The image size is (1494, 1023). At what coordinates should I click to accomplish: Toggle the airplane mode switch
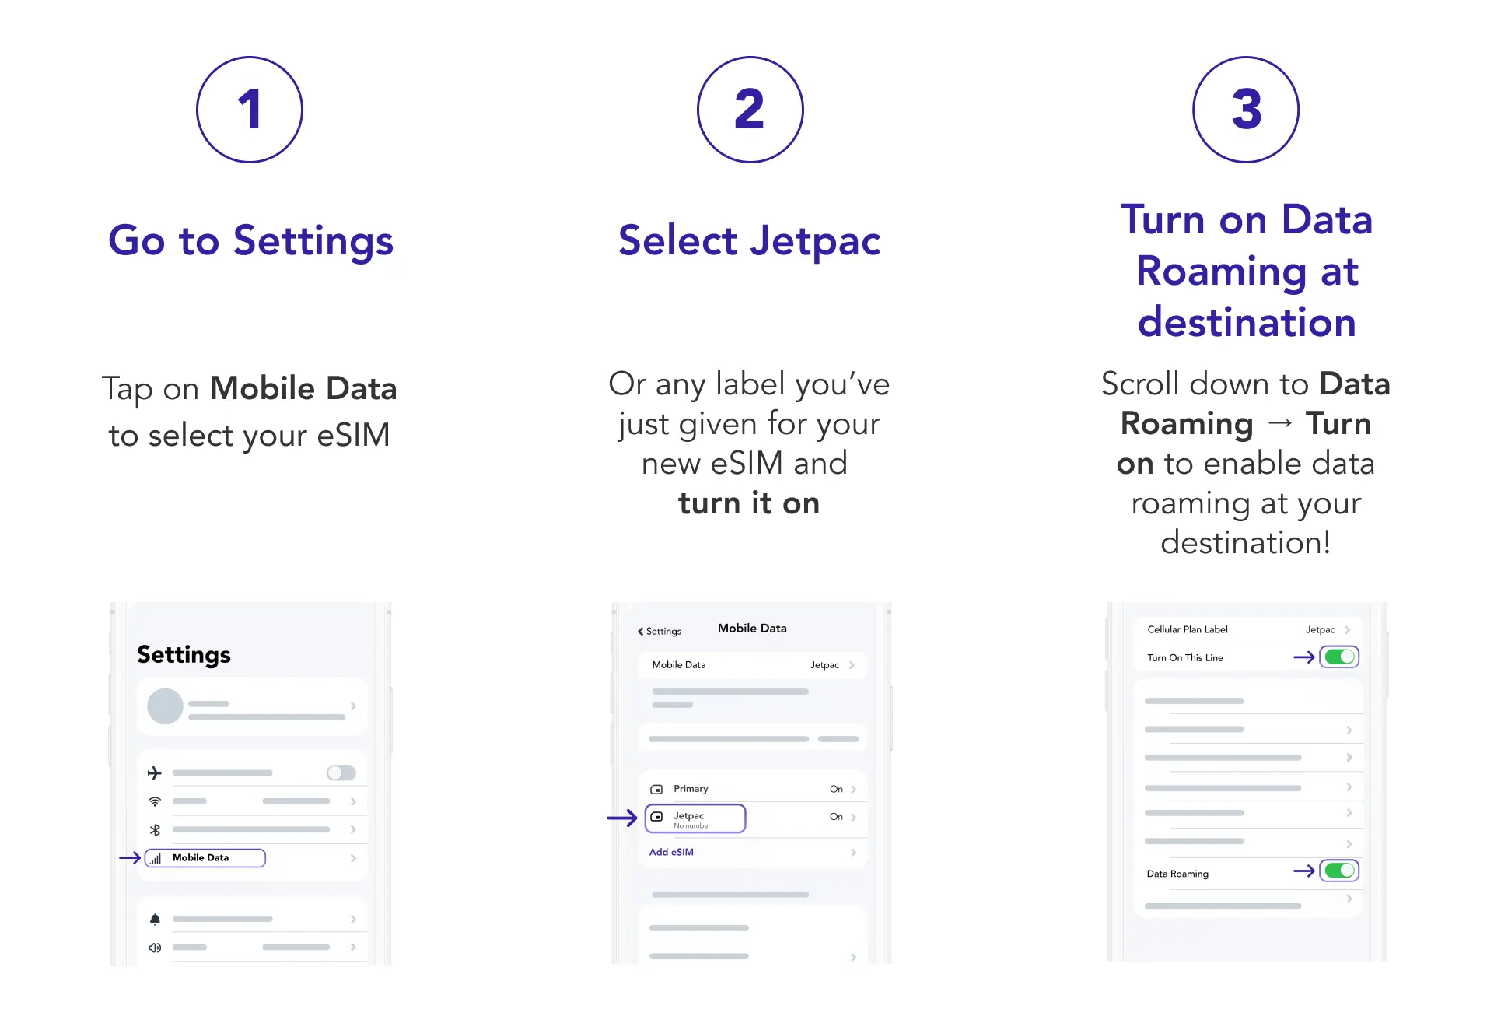pyautogui.click(x=341, y=773)
